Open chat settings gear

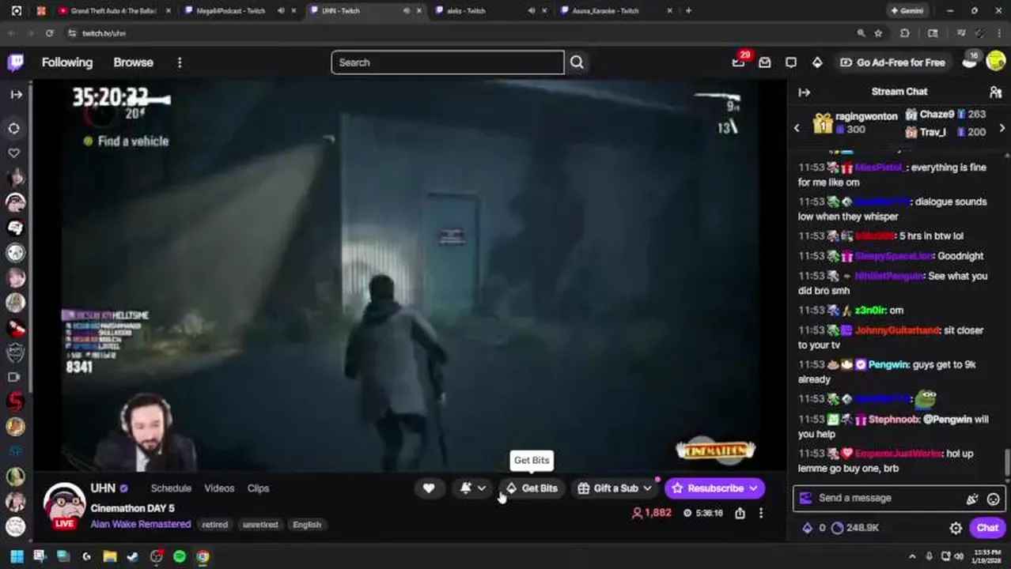pyautogui.click(x=956, y=528)
